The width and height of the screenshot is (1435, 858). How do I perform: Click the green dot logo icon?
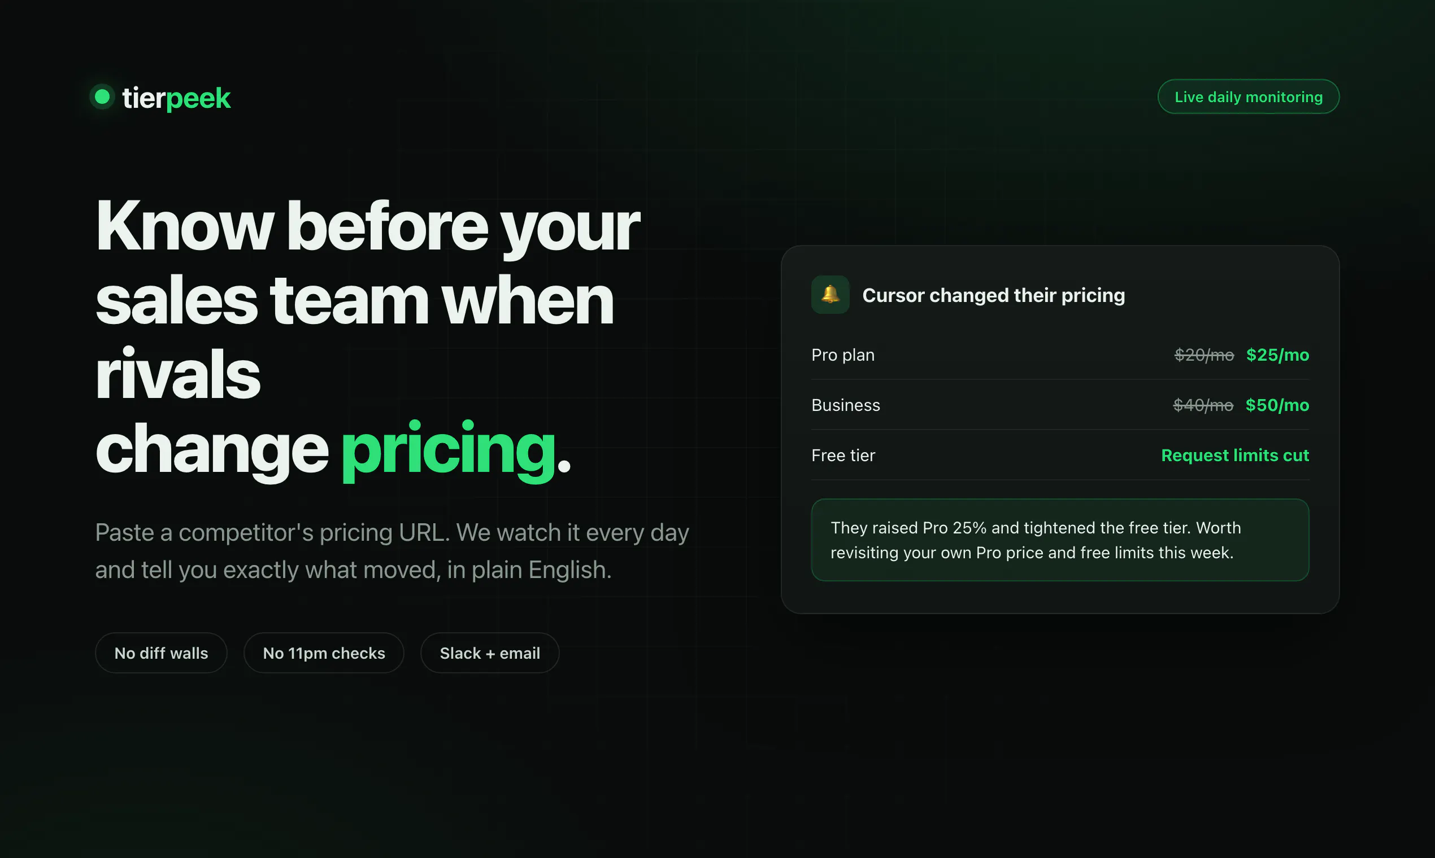pyautogui.click(x=102, y=97)
